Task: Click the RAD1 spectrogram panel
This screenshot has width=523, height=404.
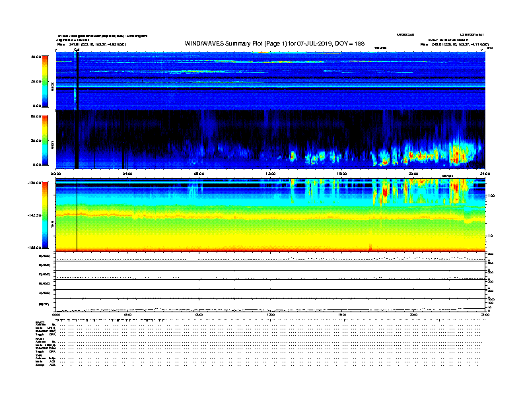Action: click(271, 139)
